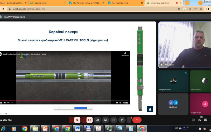Turn on captions icon in Meet

(x=113, y=120)
